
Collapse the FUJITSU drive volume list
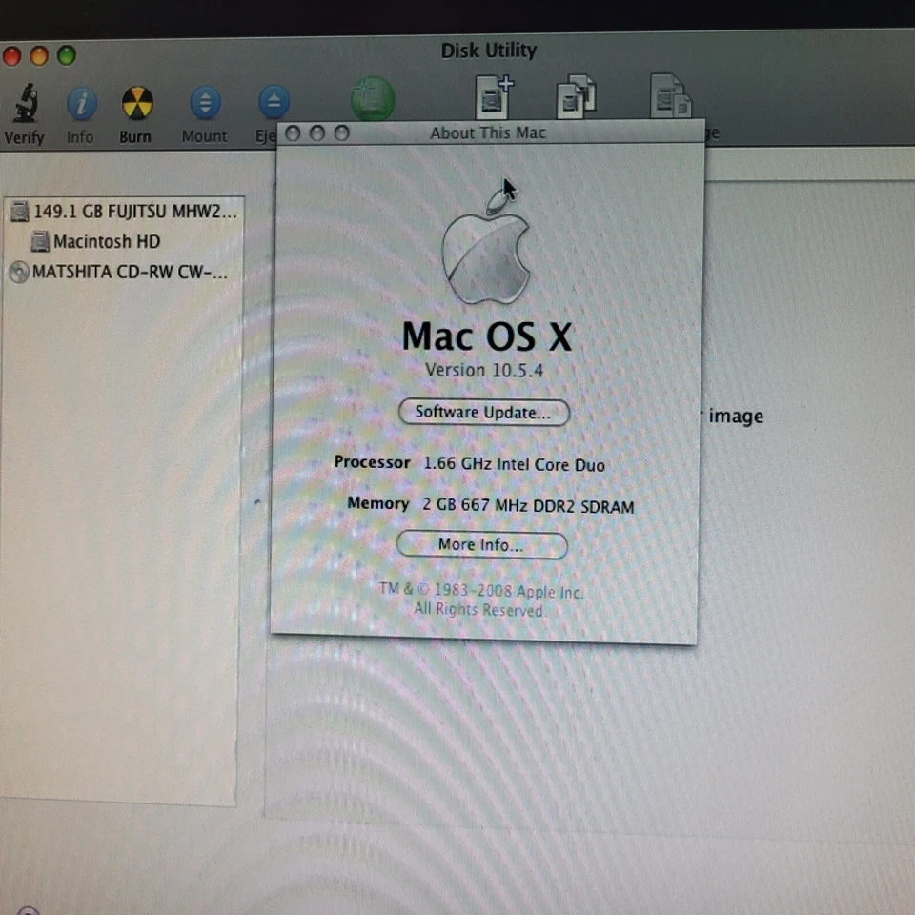(x=11, y=211)
